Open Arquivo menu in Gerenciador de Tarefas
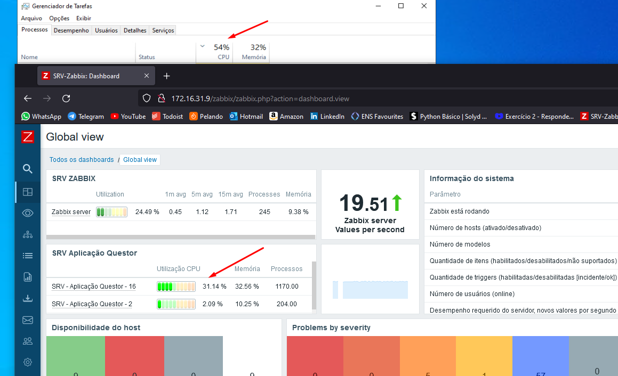 click(31, 18)
